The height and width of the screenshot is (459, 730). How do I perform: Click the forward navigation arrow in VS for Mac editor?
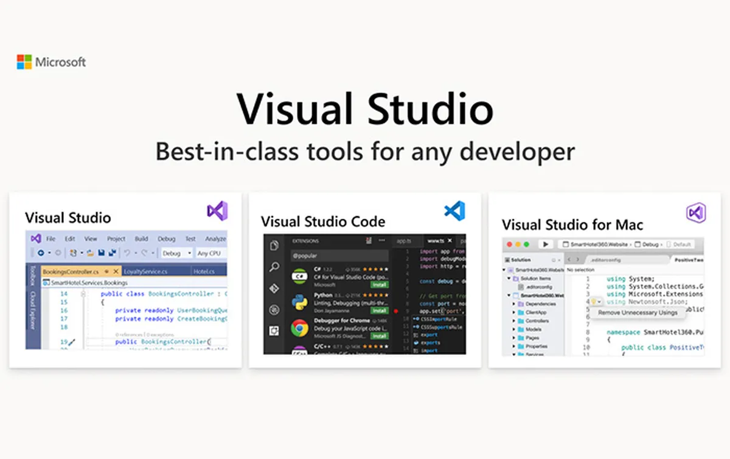[x=578, y=259]
